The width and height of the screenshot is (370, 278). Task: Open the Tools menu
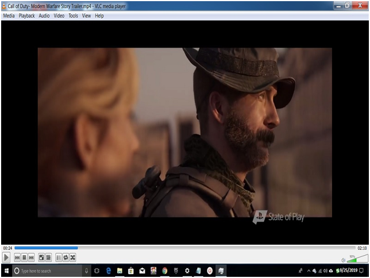coord(73,16)
